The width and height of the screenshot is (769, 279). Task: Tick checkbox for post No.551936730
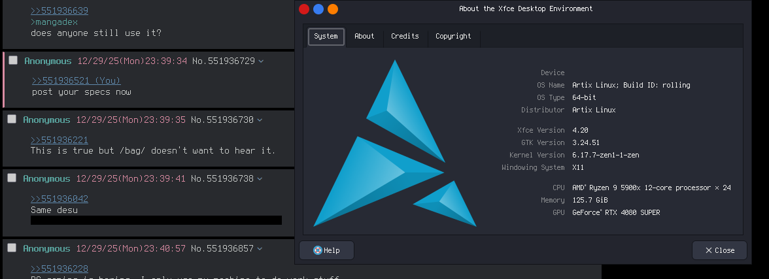tap(12, 119)
